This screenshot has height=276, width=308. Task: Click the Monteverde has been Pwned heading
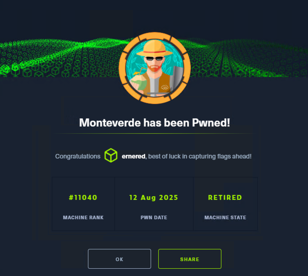click(x=155, y=123)
